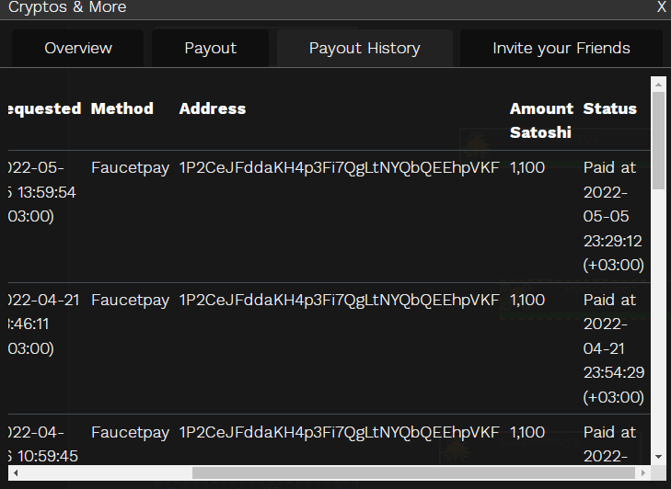Click Faucetpay in the 2022-05-05 payout row
The width and height of the screenshot is (671, 489).
click(x=130, y=167)
